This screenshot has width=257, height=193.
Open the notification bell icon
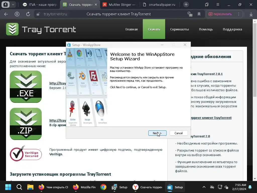click(250, 187)
